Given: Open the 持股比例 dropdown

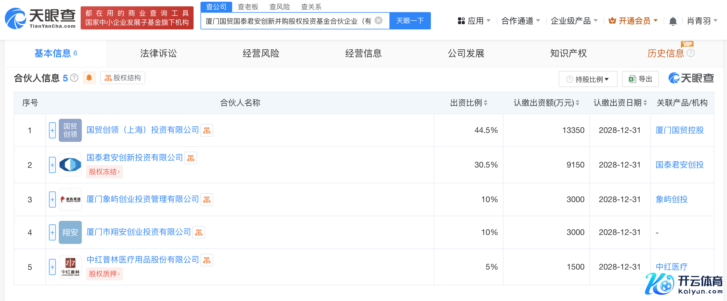Looking at the screenshot, I should click(x=588, y=79).
